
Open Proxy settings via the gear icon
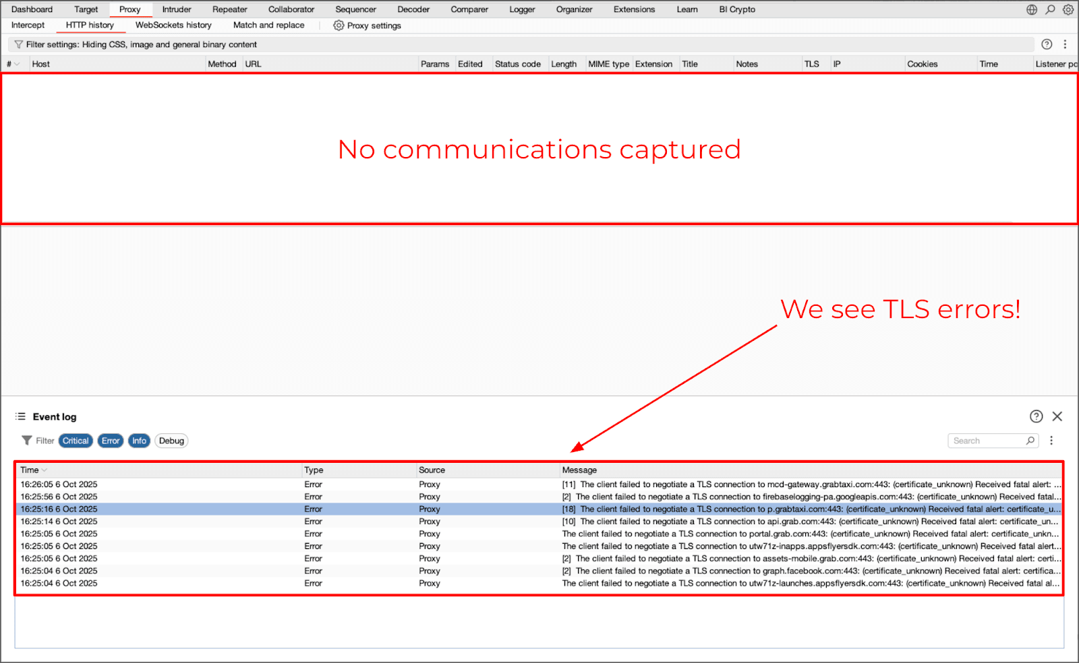[338, 26]
